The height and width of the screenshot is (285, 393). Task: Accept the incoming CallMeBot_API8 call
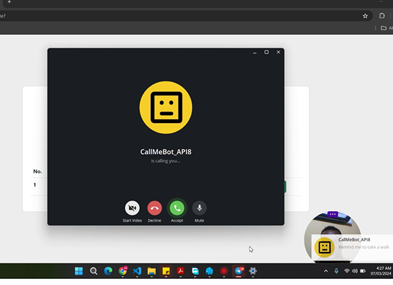pyautogui.click(x=177, y=208)
